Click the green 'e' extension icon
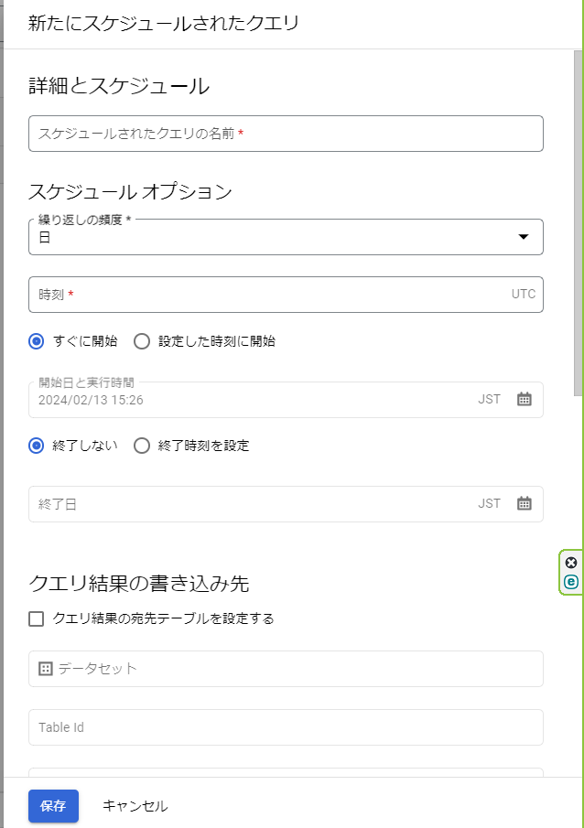Image resolution: width=584 pixels, height=828 pixels. [x=571, y=581]
